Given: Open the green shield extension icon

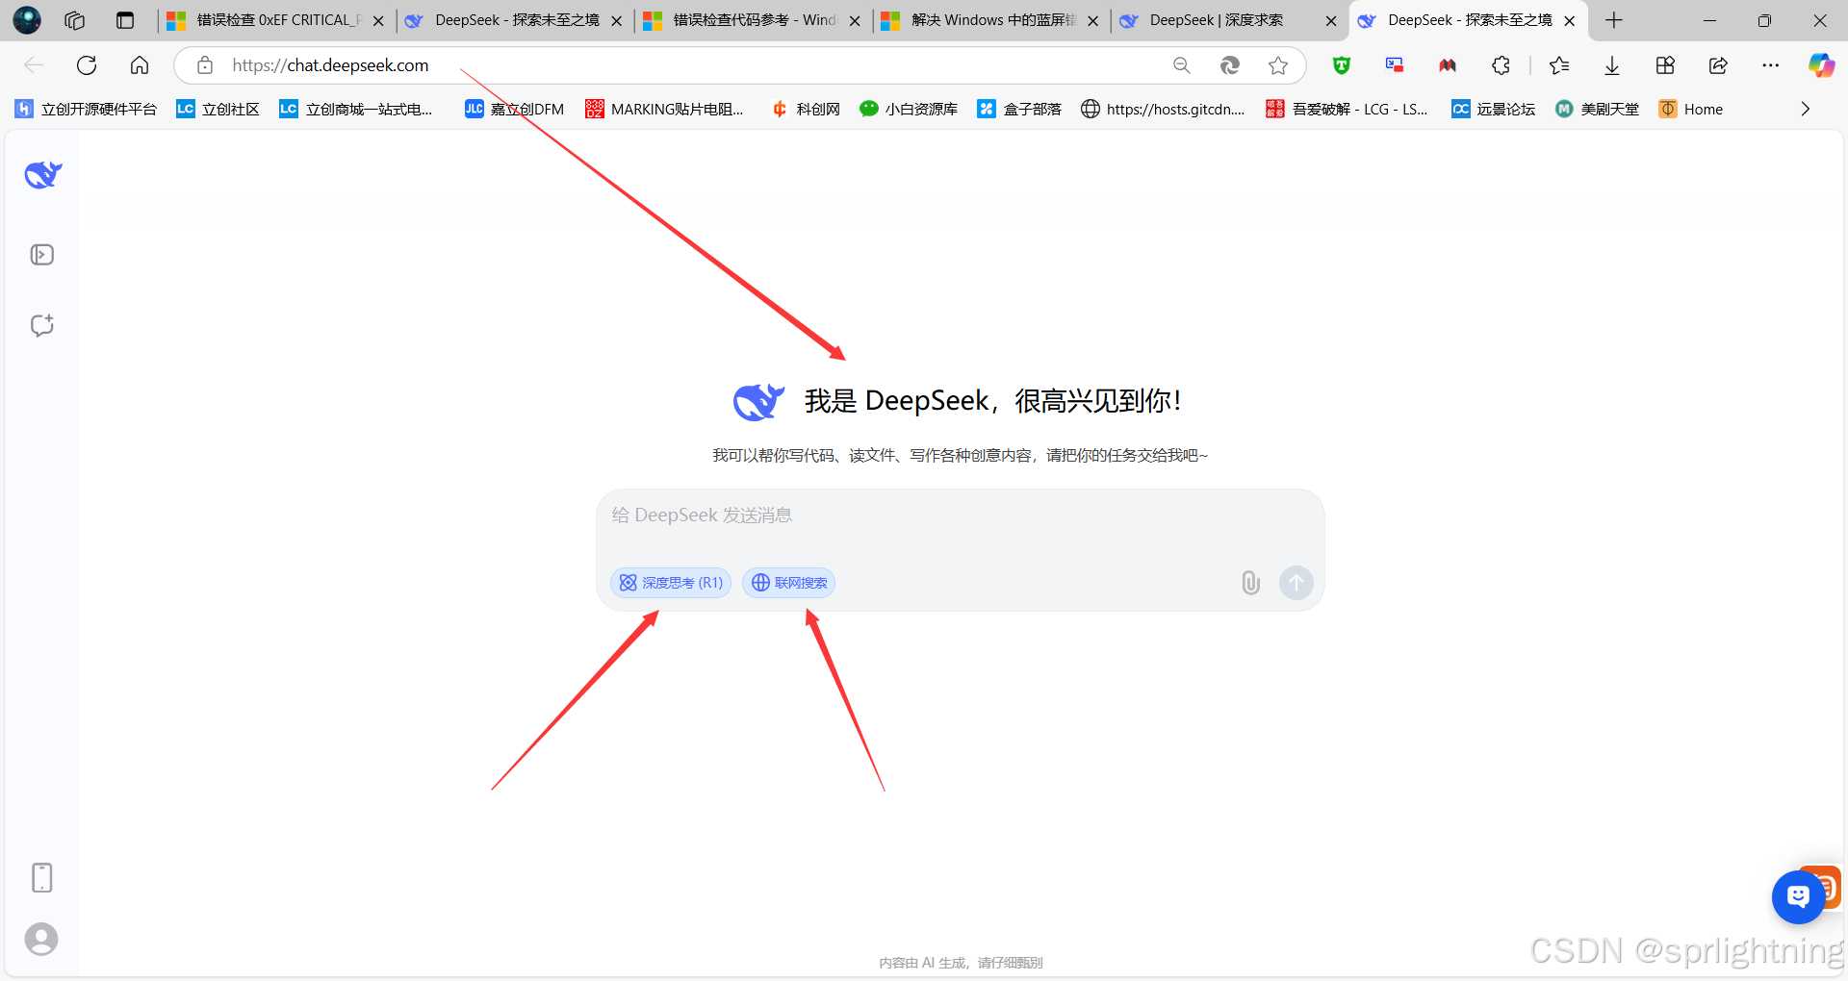Looking at the screenshot, I should tap(1342, 65).
